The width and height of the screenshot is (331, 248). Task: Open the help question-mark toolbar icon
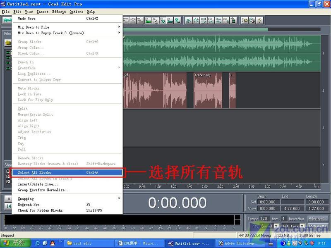coord(260,20)
